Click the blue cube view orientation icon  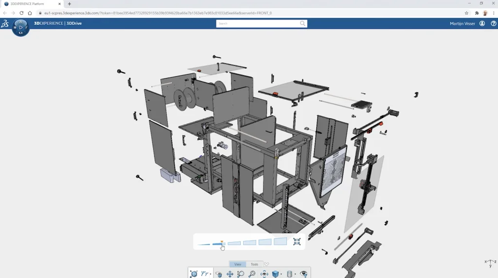pos(275,274)
